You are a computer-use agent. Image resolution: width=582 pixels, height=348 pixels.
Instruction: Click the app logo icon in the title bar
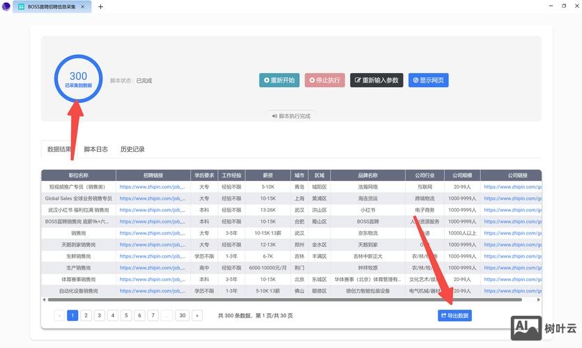8,6
